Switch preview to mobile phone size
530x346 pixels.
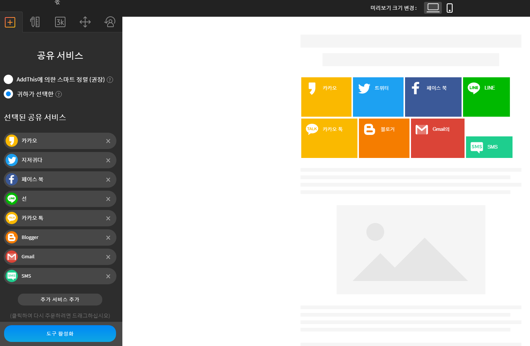click(x=450, y=8)
